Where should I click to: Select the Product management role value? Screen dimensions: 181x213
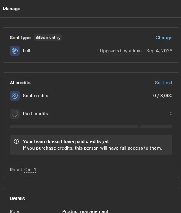coord(85,211)
